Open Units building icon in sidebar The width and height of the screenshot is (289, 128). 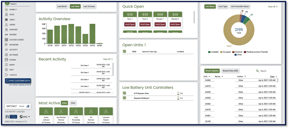click(7, 20)
